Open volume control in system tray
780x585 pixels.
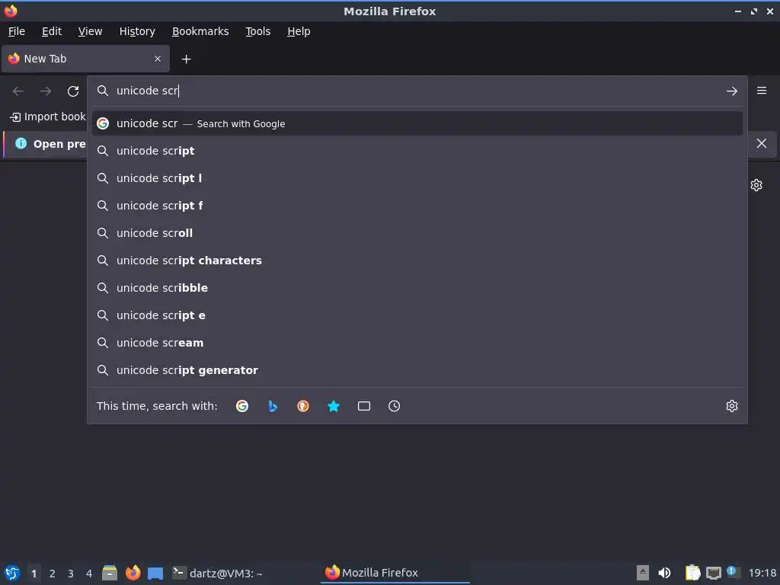tap(664, 573)
